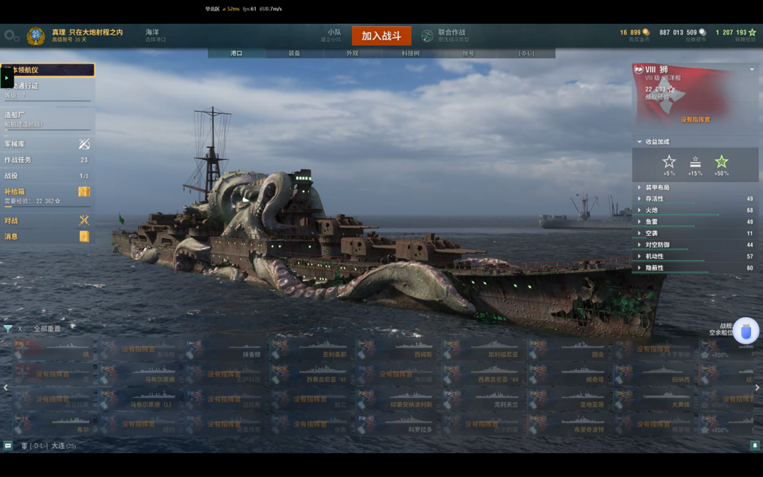Image resolution: width=763 pixels, height=477 pixels.
Task: Select the 圣地亚哥 ship card
Action: (x=568, y=399)
